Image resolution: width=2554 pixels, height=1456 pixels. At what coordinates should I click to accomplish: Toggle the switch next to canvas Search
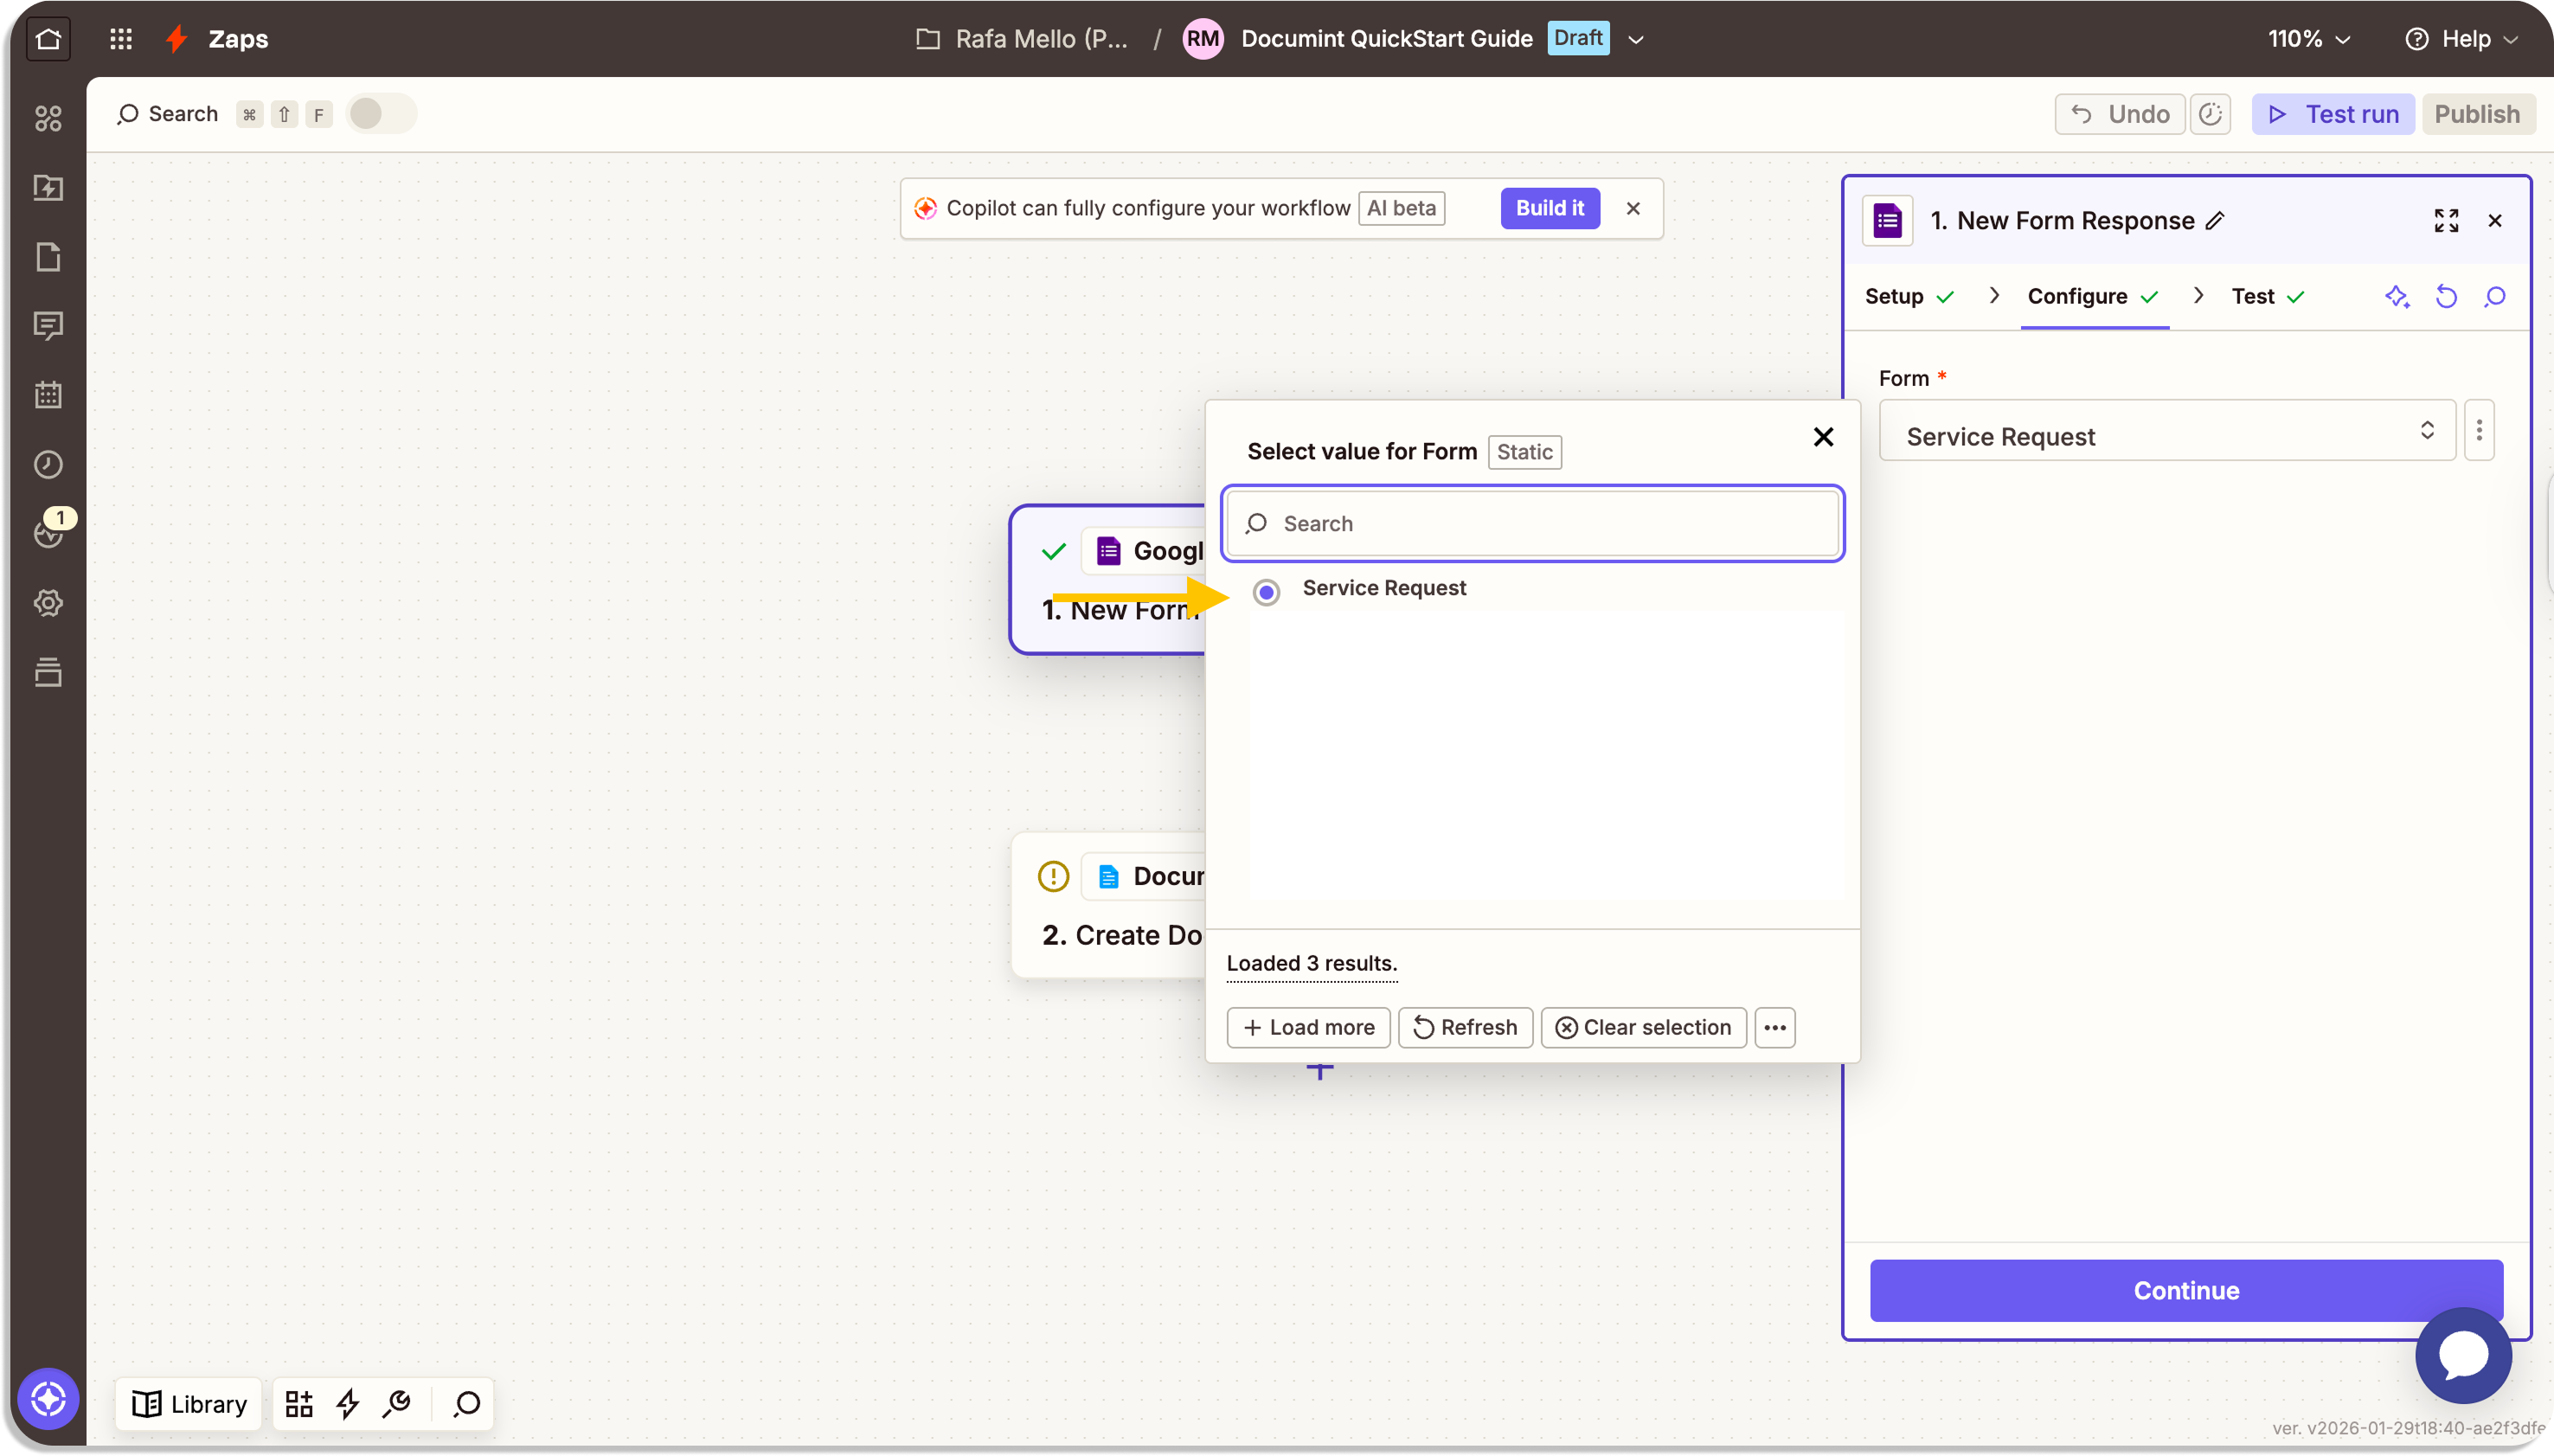click(x=380, y=114)
